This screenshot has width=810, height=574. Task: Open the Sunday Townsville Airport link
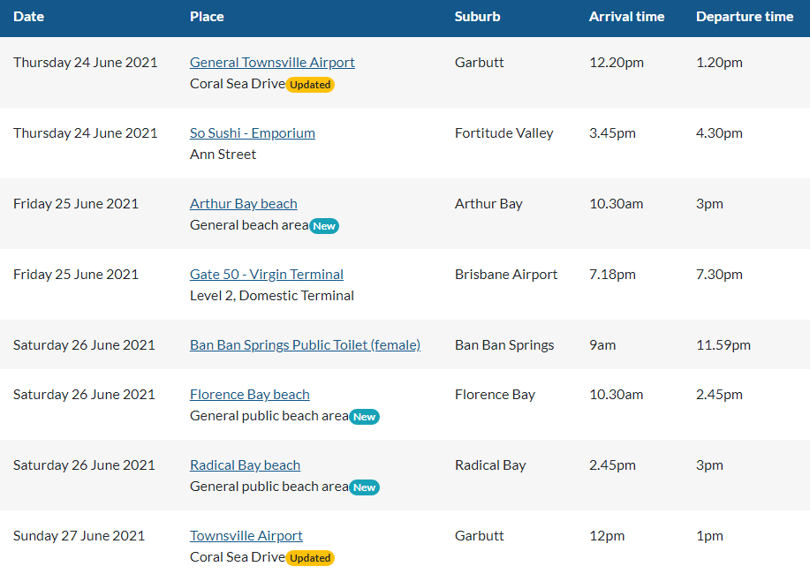tap(246, 536)
